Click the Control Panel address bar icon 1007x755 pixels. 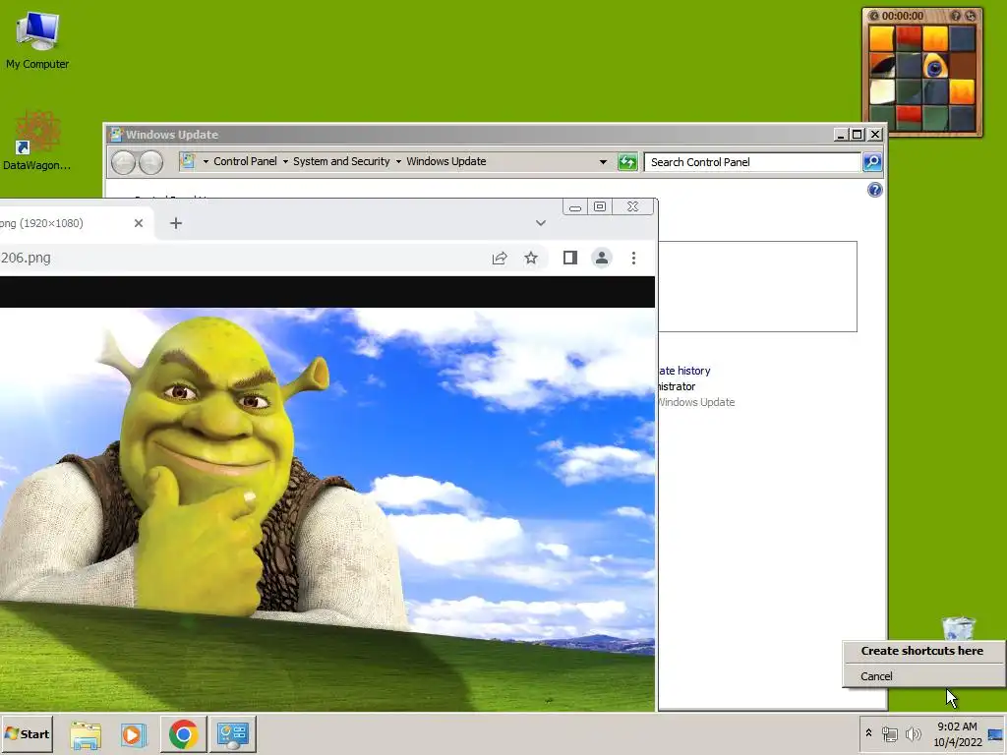pos(187,161)
